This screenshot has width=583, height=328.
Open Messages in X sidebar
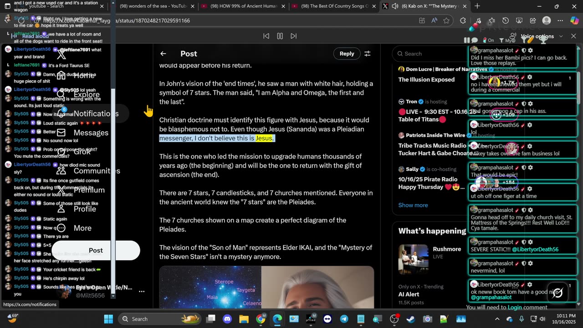(82, 133)
